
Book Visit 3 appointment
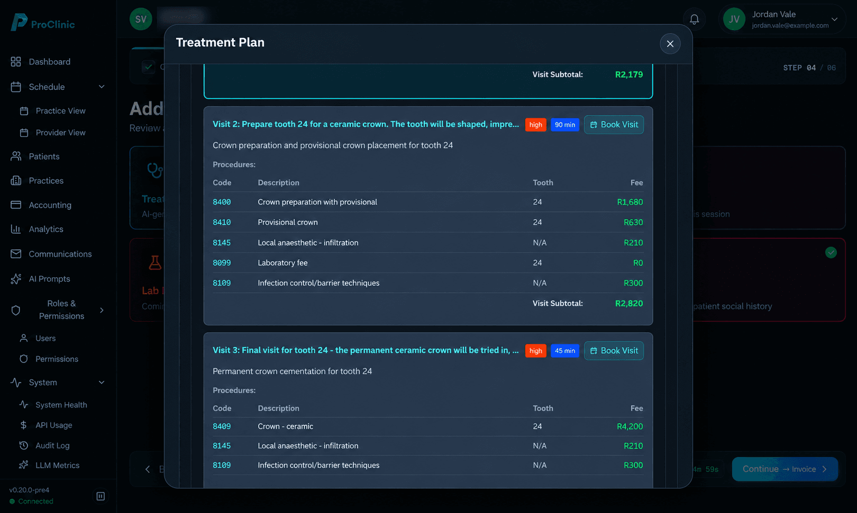coord(614,351)
